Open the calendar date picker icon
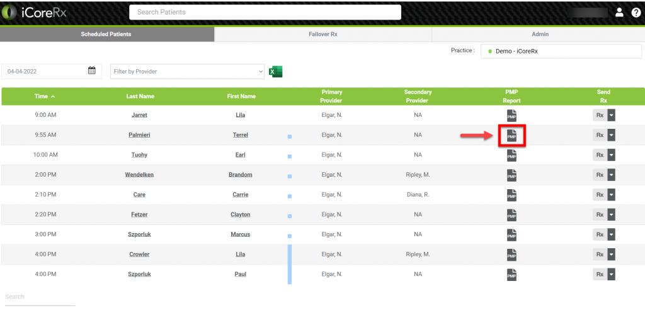The image size is (645, 318). [x=92, y=70]
